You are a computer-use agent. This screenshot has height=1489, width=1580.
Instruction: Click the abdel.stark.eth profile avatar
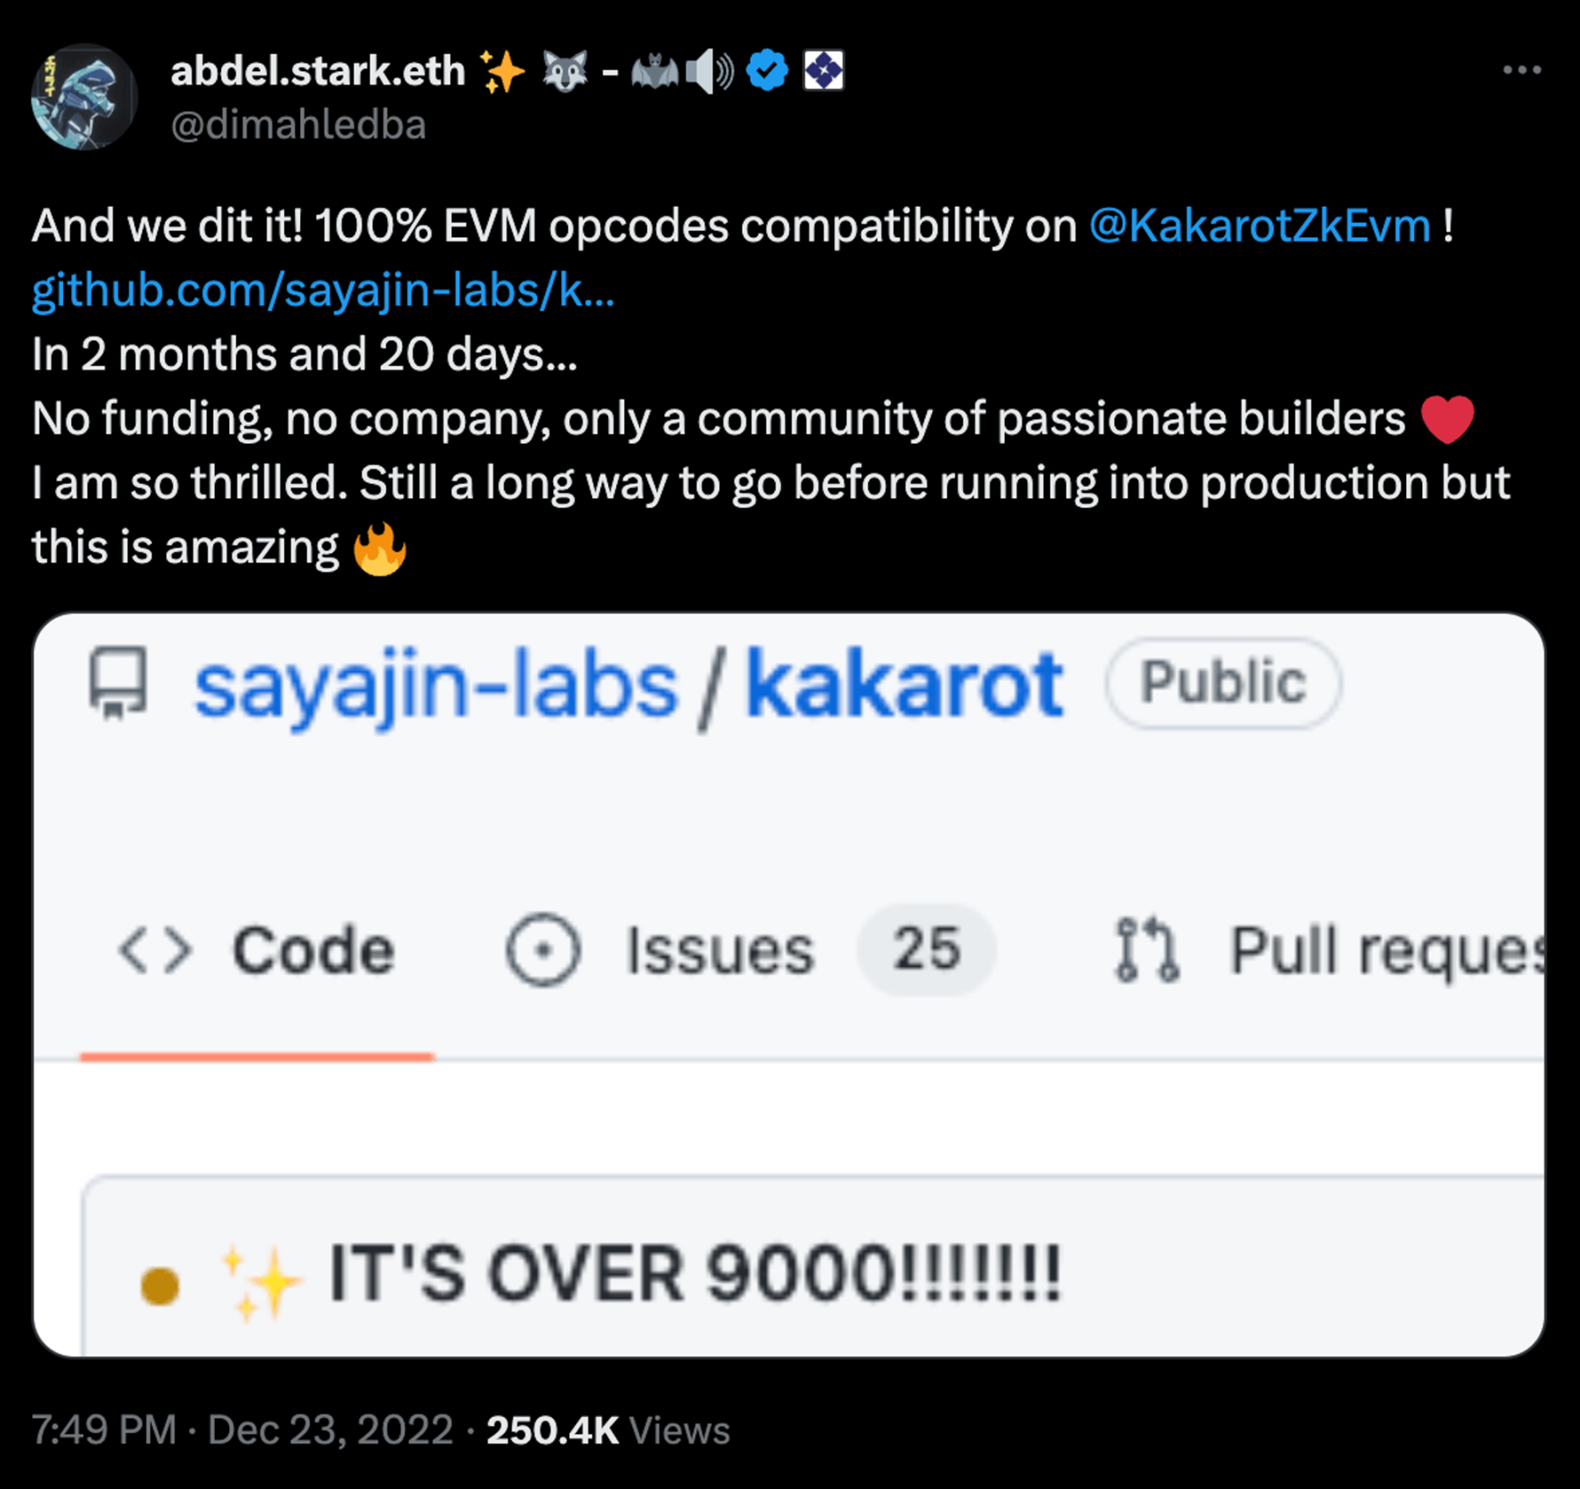84,97
